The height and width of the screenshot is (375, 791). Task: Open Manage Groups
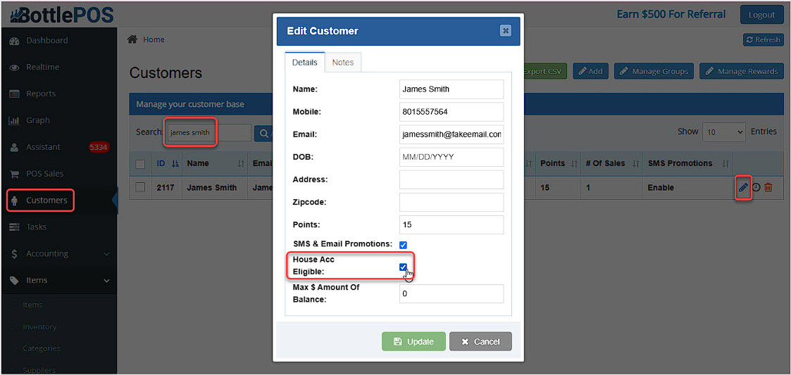click(x=654, y=71)
